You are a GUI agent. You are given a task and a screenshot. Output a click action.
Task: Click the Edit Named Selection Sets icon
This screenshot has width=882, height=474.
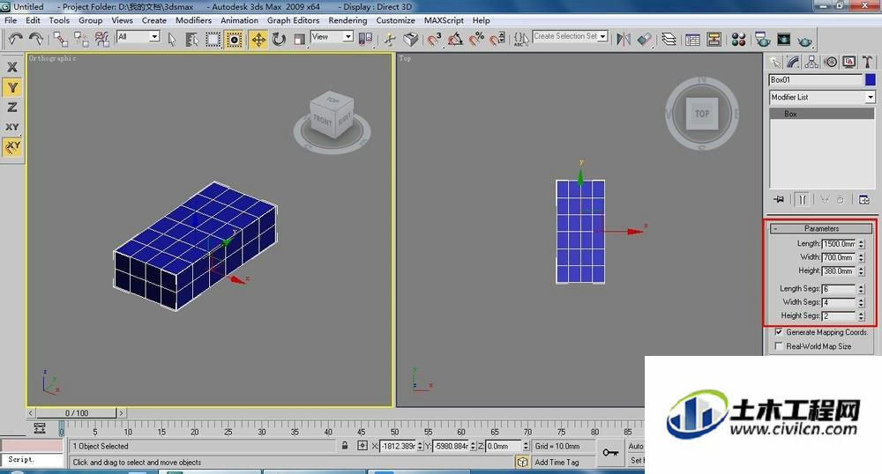(521, 39)
